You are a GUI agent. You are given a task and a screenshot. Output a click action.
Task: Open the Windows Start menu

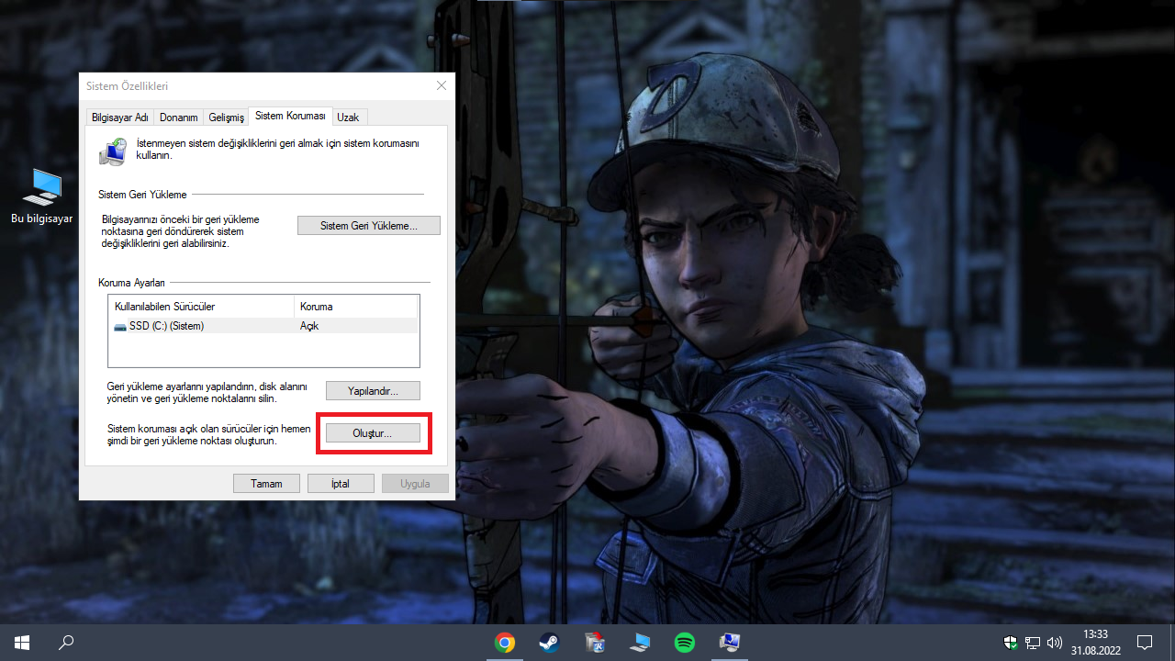(22, 643)
